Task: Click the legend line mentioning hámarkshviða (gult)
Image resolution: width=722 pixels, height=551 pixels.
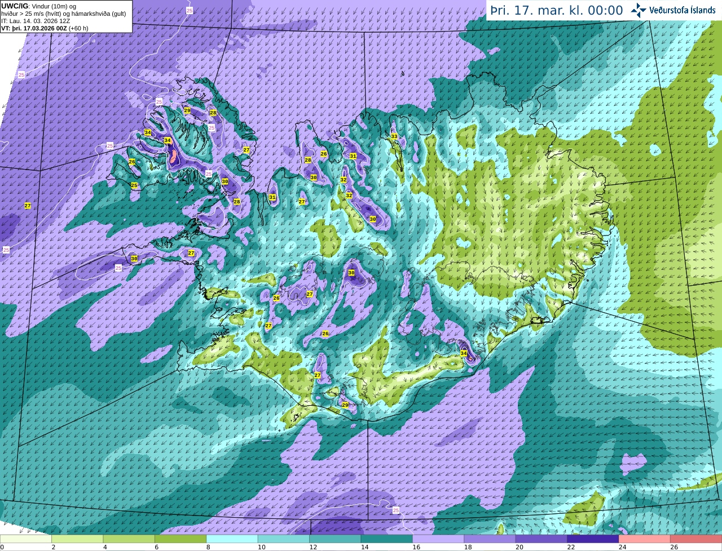Action: click(x=64, y=14)
